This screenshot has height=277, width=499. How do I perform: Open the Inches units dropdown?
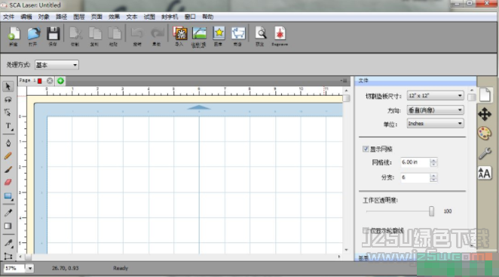point(435,123)
